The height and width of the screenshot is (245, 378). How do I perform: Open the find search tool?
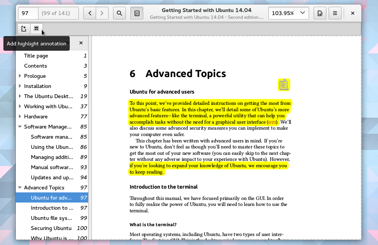click(x=119, y=13)
